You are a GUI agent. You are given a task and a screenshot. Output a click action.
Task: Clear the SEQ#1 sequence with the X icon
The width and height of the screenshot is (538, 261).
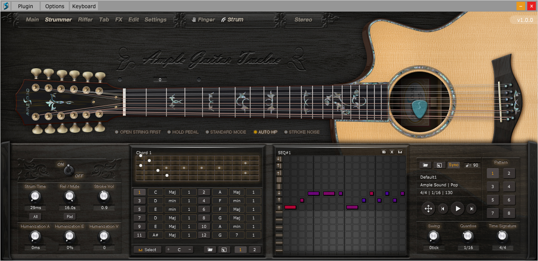[392, 152]
